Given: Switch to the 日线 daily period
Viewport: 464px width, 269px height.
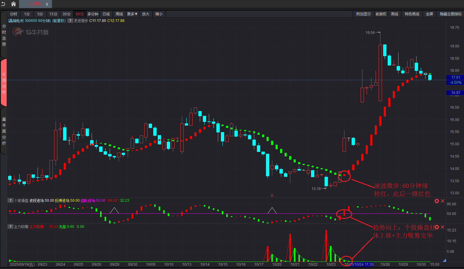Looking at the screenshot, I should tap(106, 14).
